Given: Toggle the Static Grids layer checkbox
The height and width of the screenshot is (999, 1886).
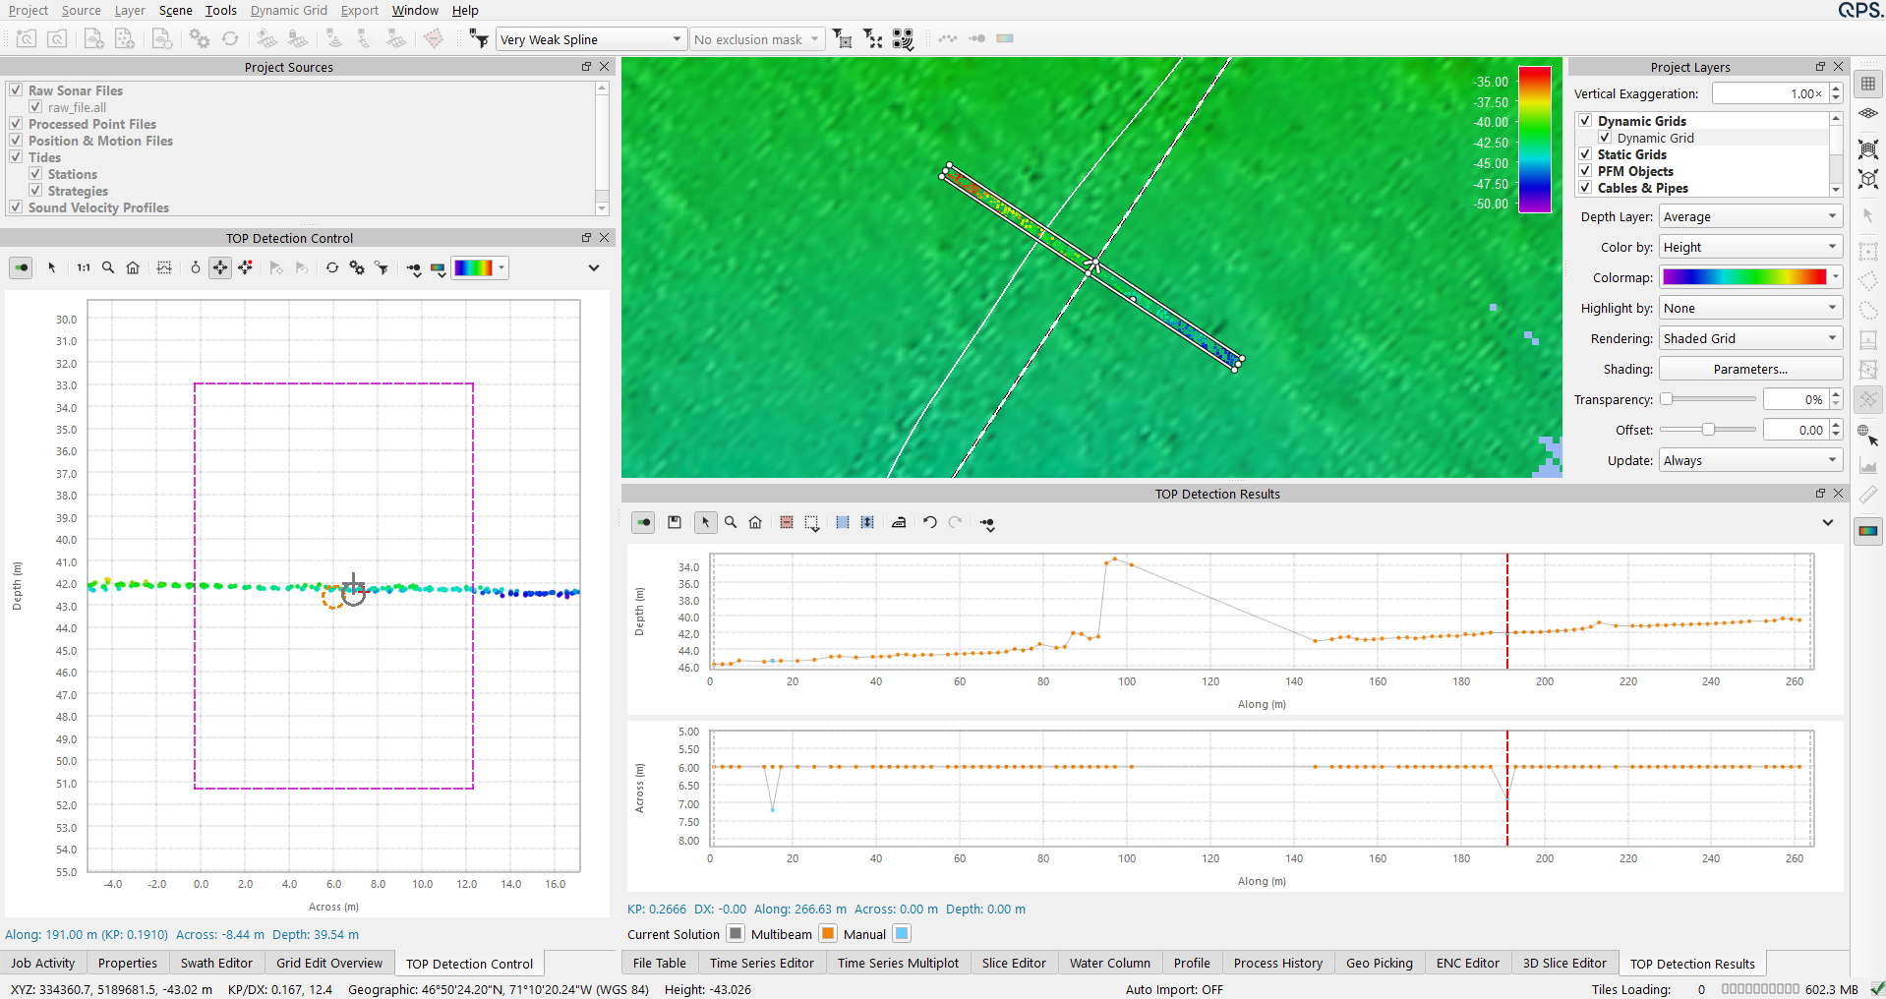Looking at the screenshot, I should [1585, 154].
